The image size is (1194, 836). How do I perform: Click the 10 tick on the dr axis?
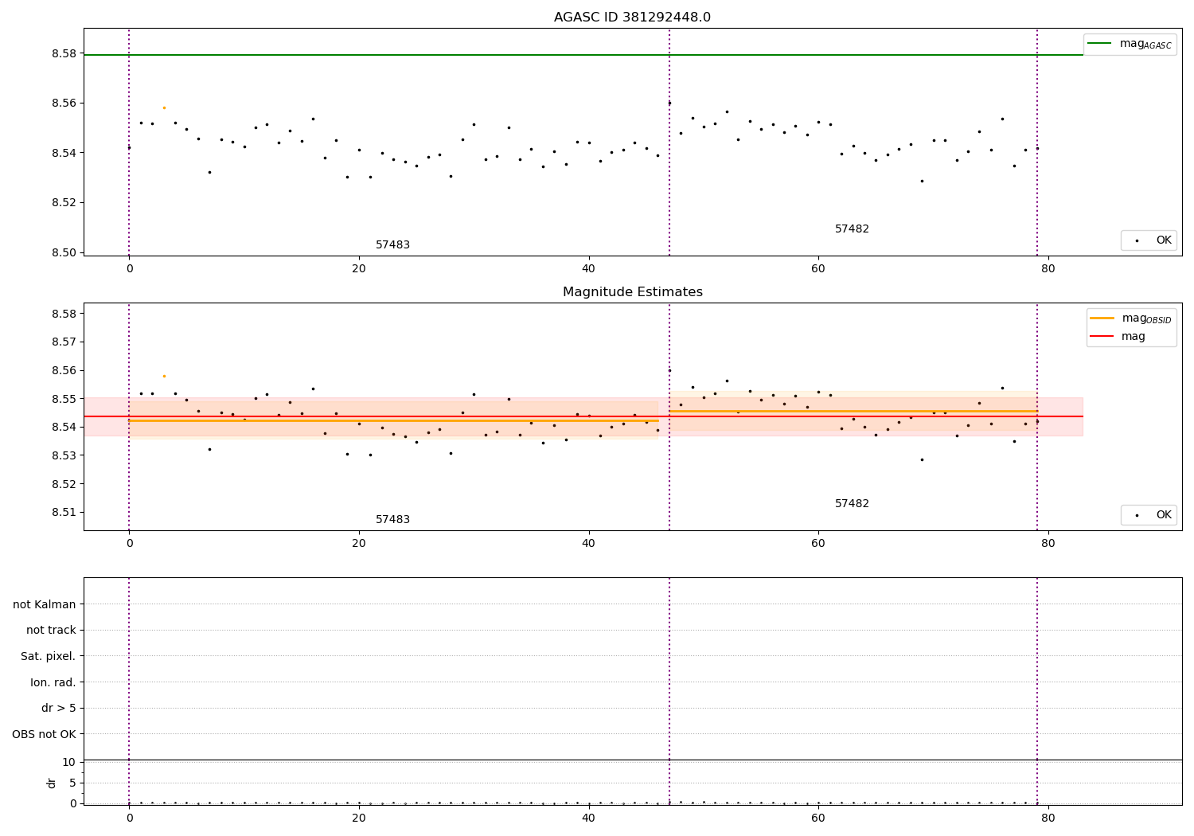click(x=68, y=762)
